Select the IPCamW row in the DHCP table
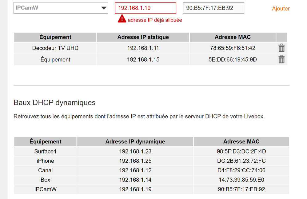The image size is (307, 199). click(45, 189)
